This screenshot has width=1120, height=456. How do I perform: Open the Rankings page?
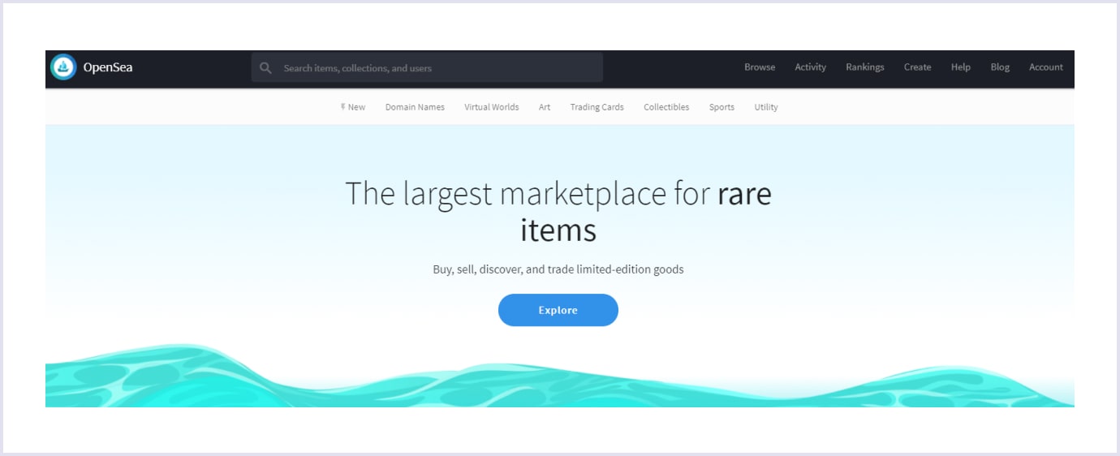[x=865, y=67]
